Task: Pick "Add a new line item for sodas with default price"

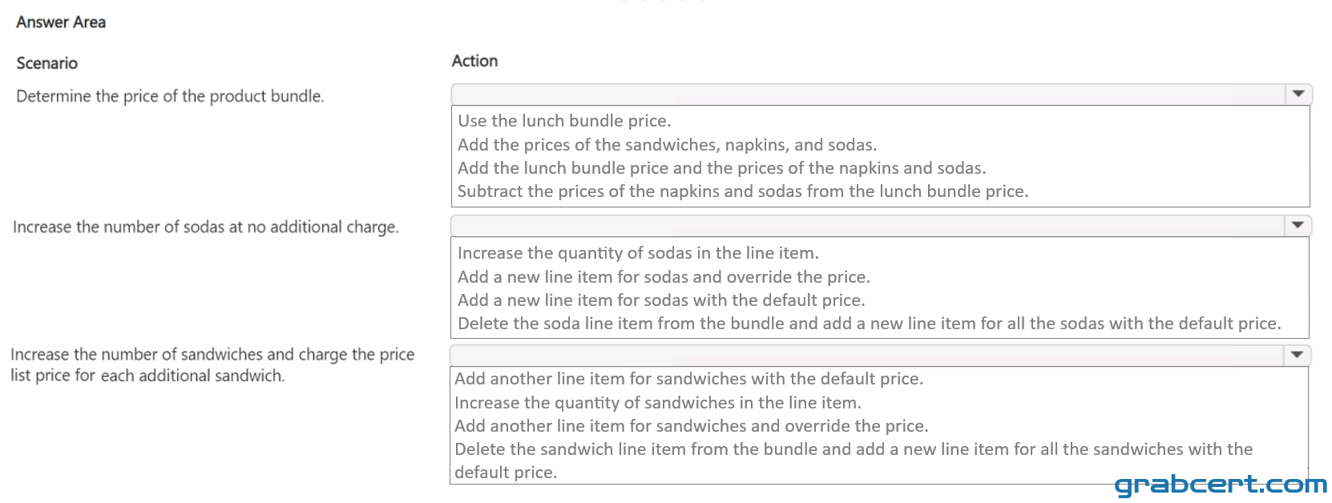Action: coord(661,300)
